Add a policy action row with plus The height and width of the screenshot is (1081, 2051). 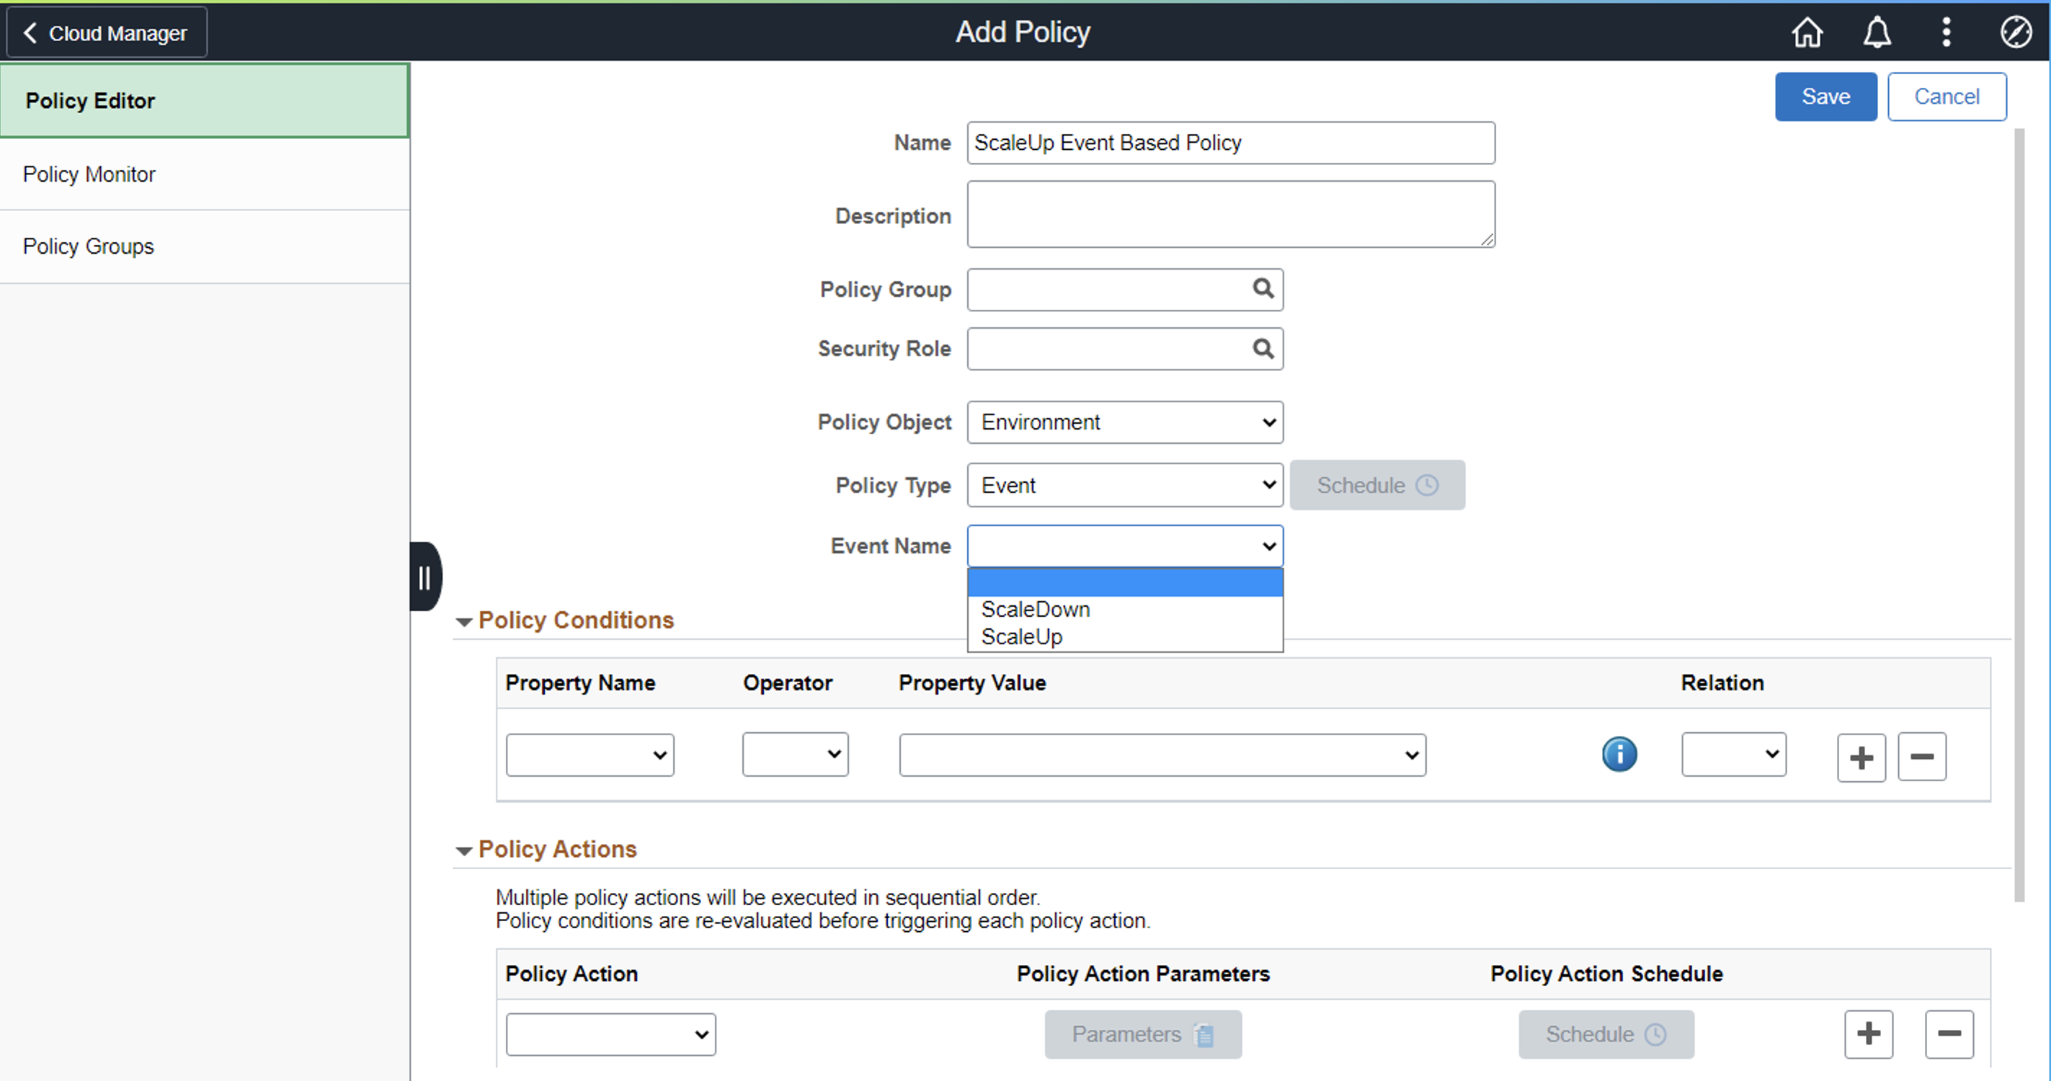[x=1868, y=1033]
